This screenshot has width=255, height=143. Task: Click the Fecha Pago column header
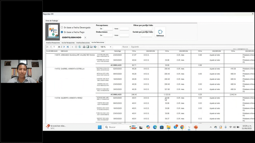pyautogui.click(x=117, y=51)
